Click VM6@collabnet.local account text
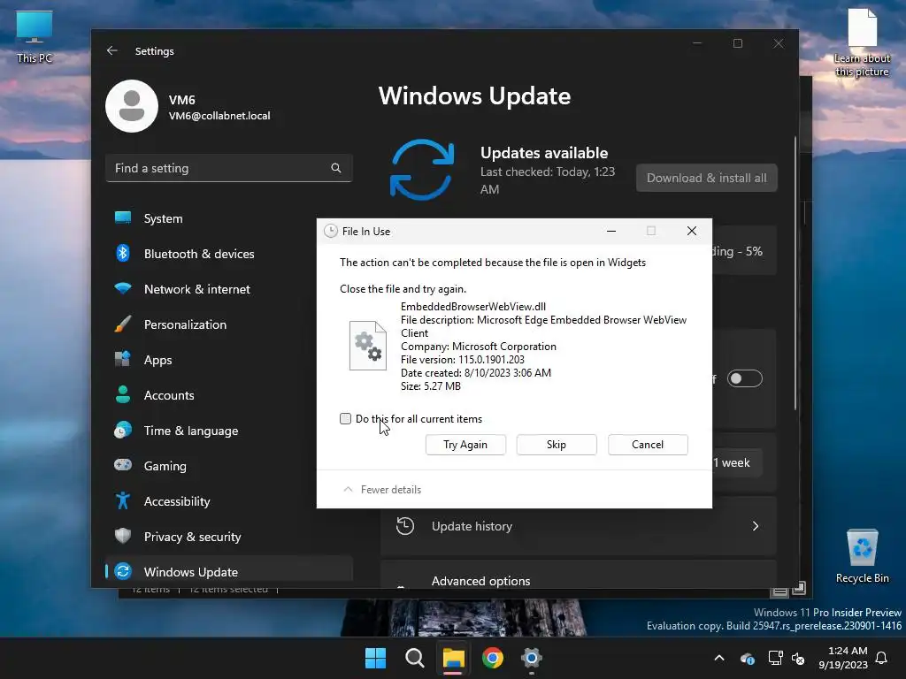The image size is (906, 679). coord(219,116)
